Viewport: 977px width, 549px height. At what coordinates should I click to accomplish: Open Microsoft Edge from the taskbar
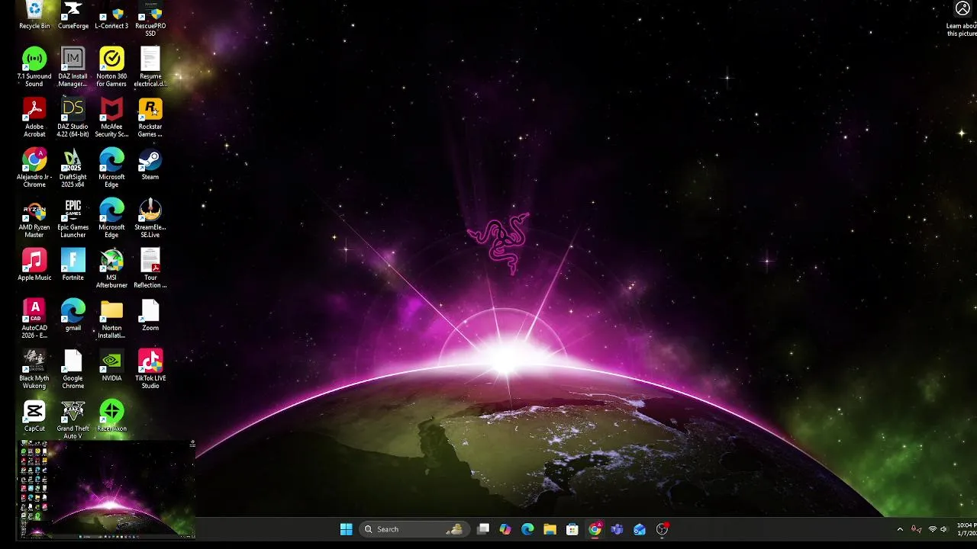[527, 529]
